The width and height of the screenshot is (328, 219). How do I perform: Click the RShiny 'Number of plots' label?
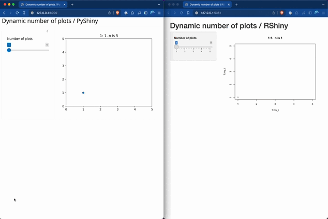[185, 38]
